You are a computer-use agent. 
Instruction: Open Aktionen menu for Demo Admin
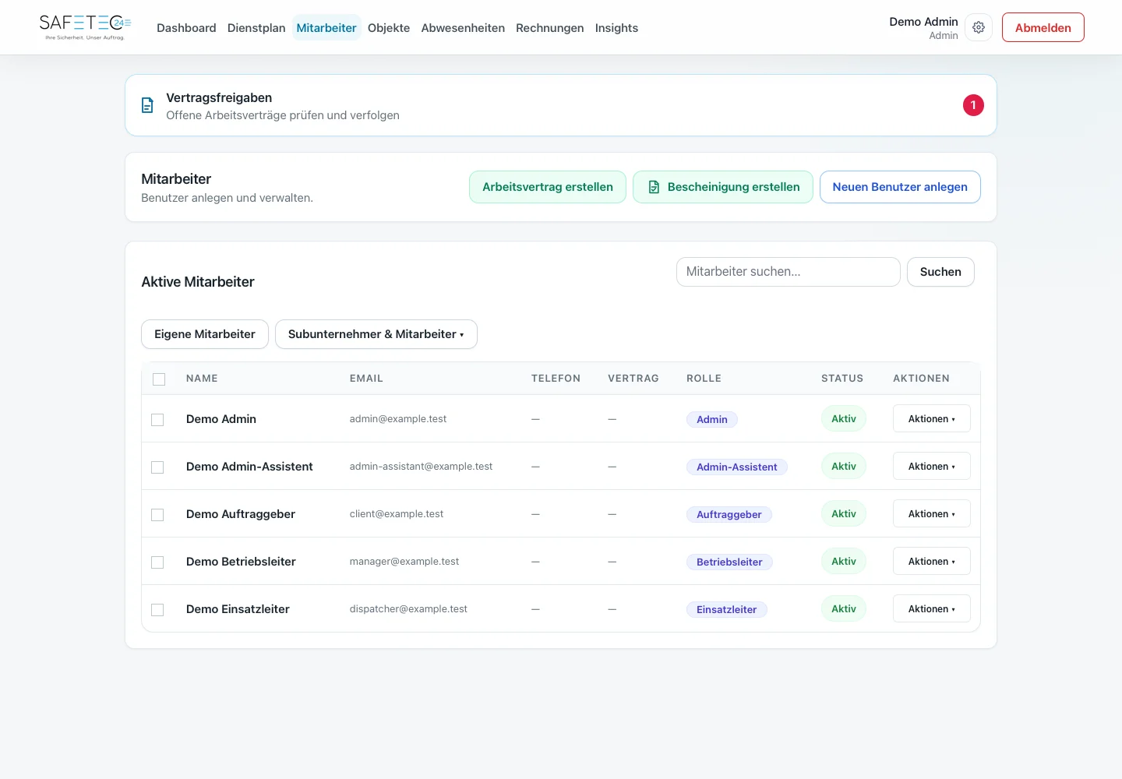pyautogui.click(x=932, y=418)
